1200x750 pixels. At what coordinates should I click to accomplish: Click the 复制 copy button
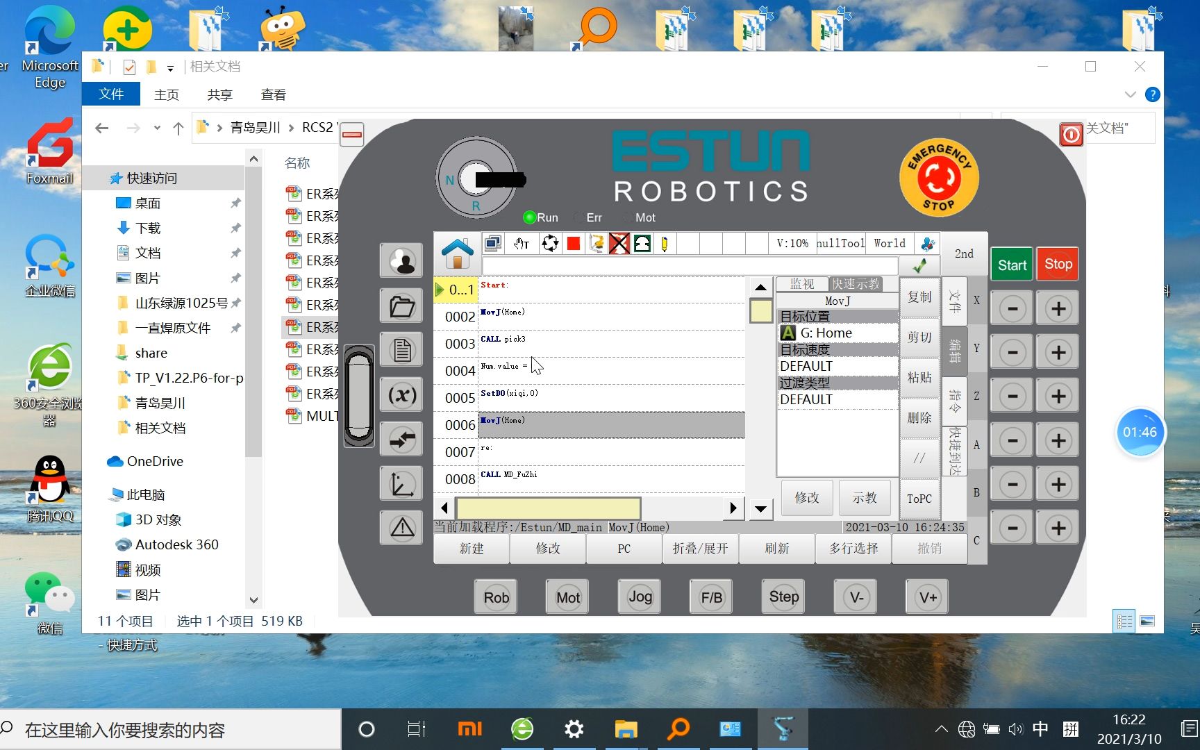(x=919, y=297)
